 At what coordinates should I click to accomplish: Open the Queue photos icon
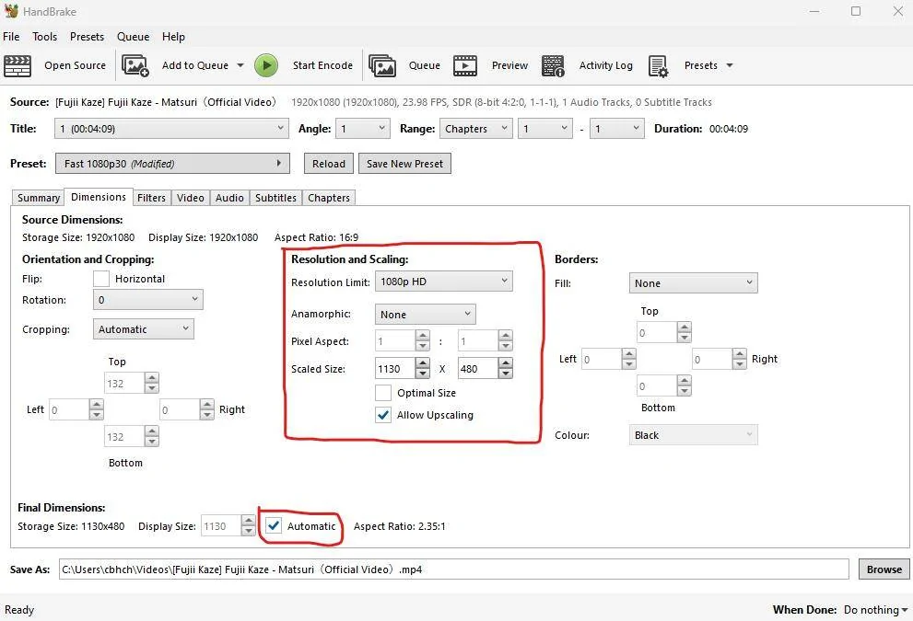point(382,65)
